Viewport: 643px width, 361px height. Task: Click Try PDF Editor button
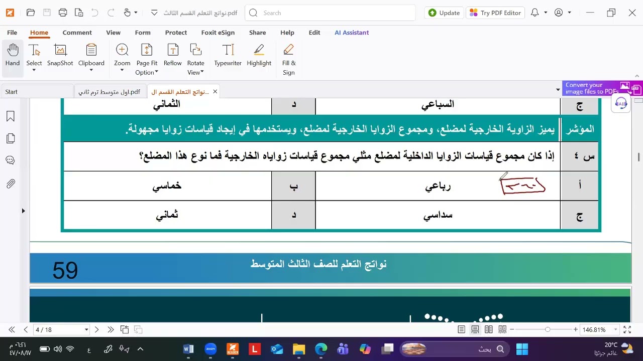tap(495, 13)
